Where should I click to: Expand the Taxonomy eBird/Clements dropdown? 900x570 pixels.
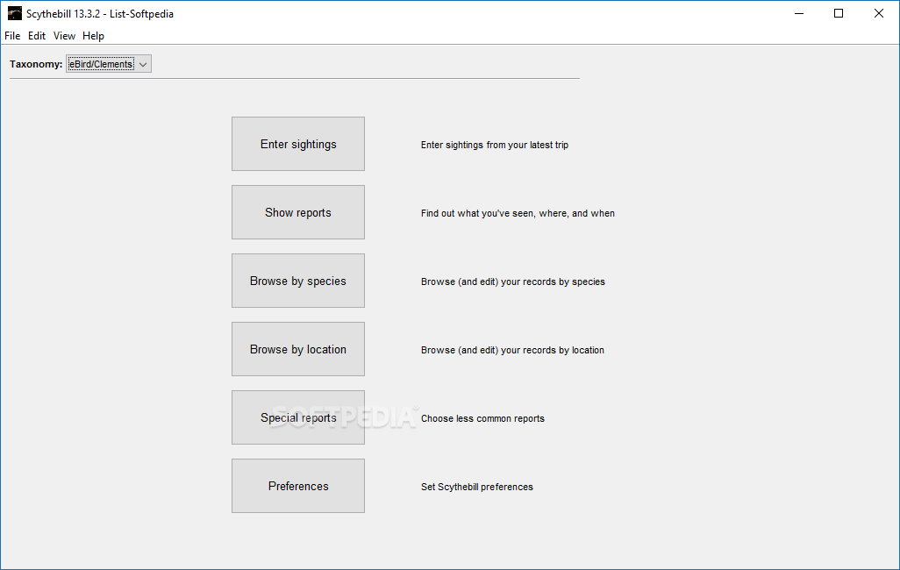click(x=109, y=64)
